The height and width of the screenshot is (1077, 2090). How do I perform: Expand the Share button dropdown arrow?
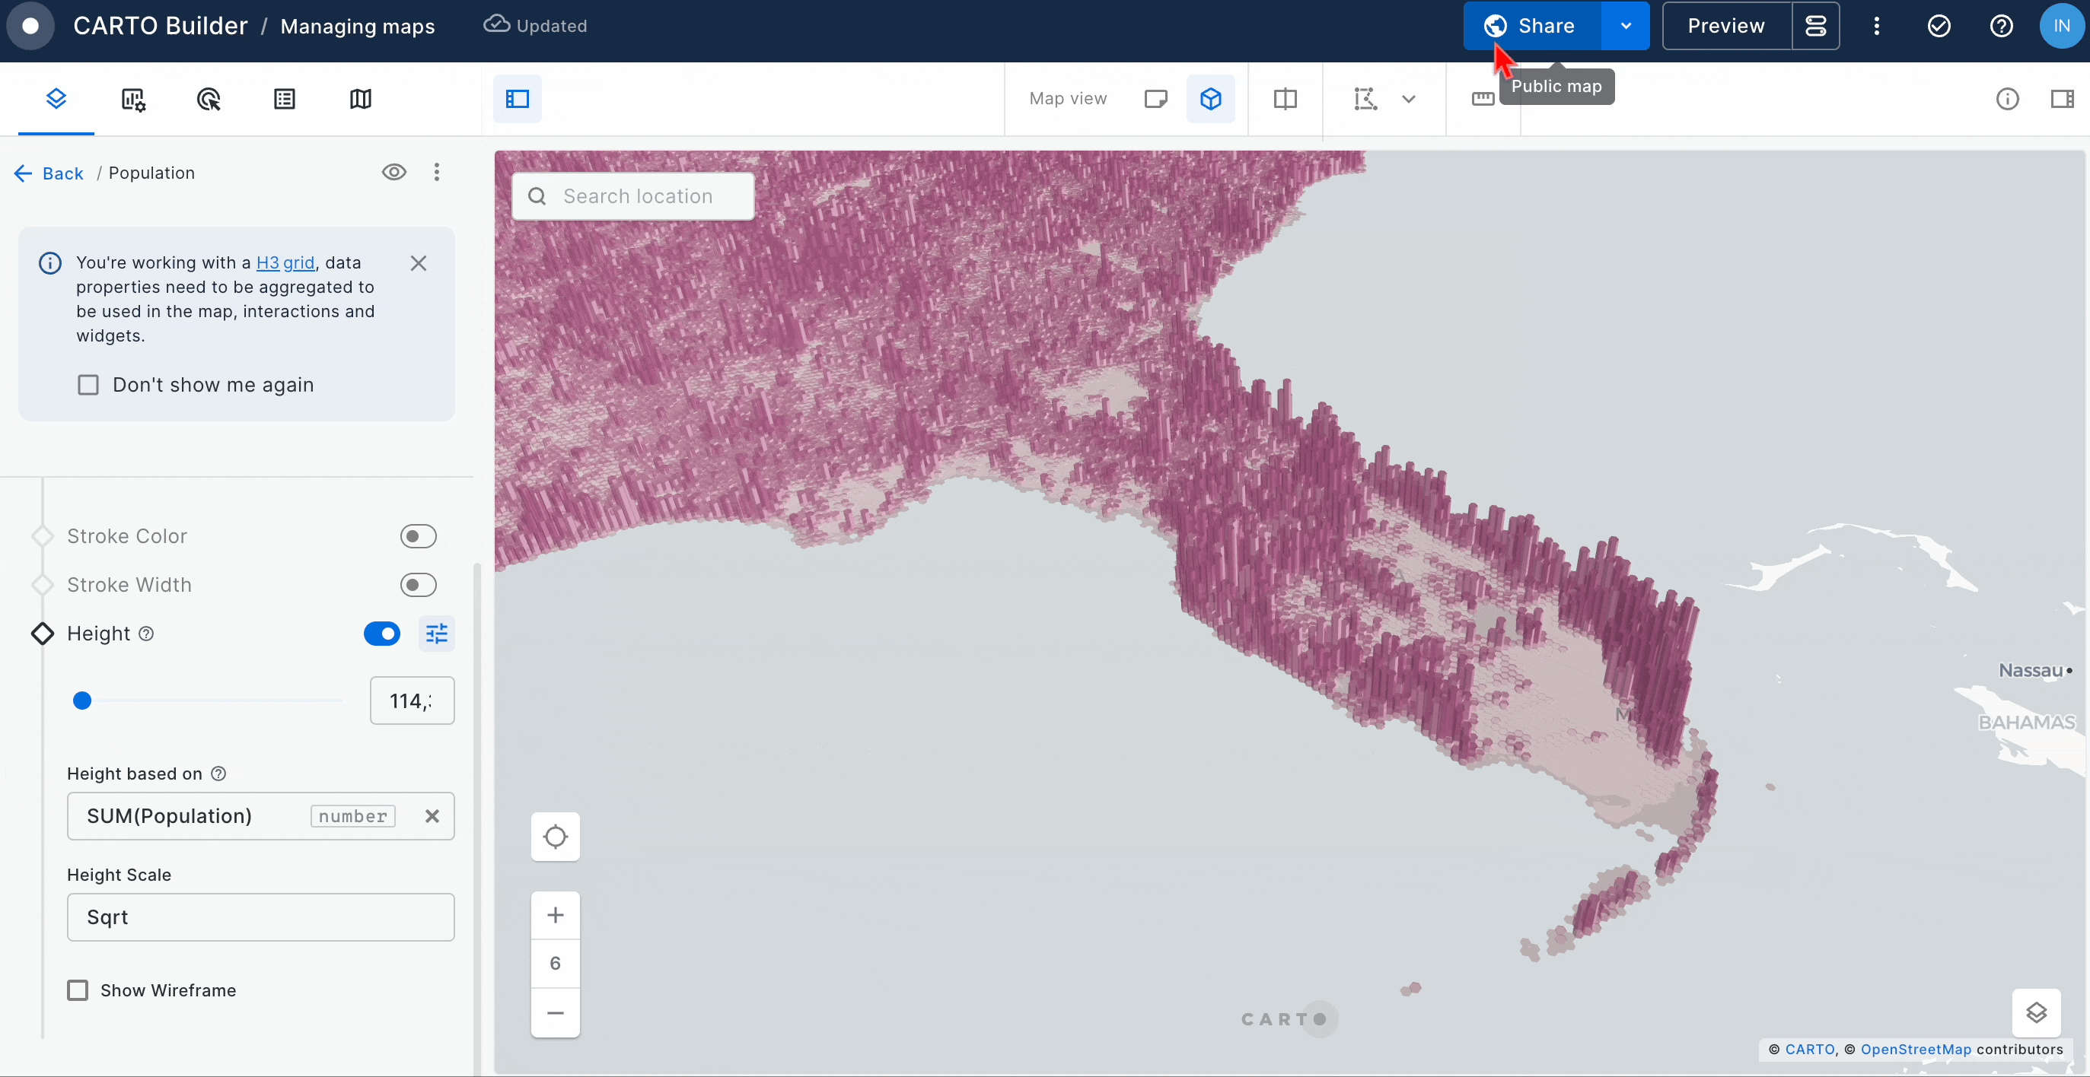[x=1625, y=26]
